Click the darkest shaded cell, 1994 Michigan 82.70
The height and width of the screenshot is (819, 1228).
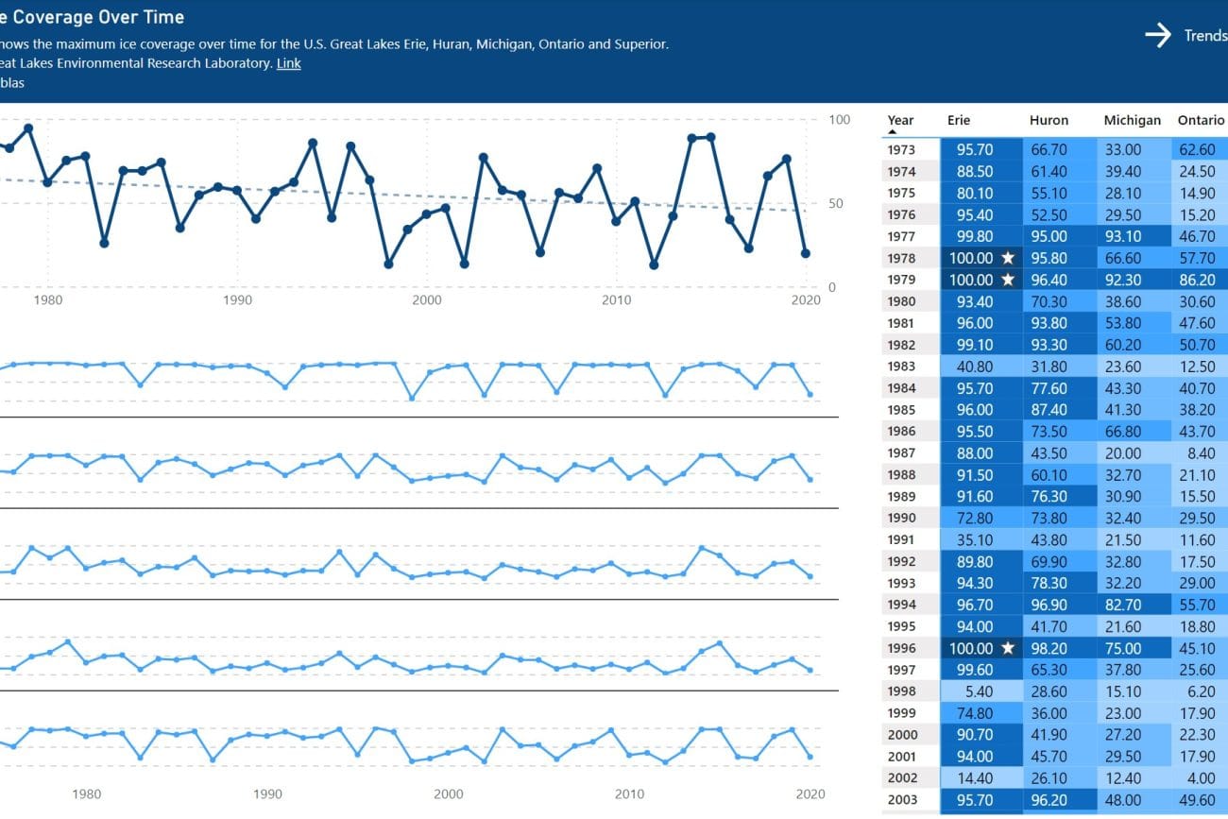[x=1123, y=605]
